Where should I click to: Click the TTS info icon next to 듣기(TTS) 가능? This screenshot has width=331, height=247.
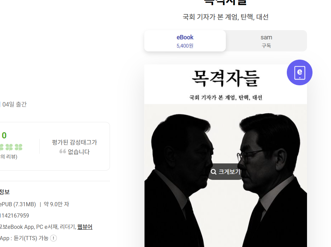coord(53,238)
